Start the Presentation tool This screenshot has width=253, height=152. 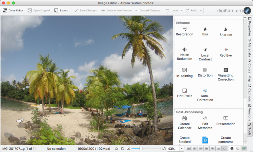coord(226,121)
